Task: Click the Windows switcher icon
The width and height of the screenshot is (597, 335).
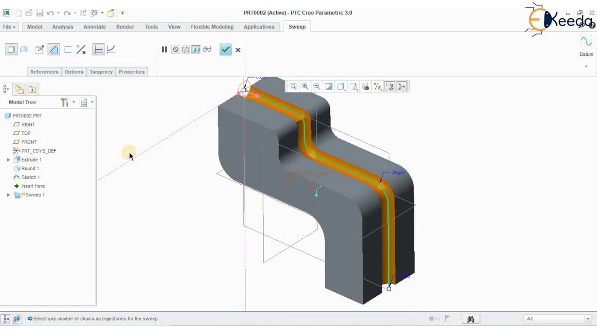Action: (94, 13)
